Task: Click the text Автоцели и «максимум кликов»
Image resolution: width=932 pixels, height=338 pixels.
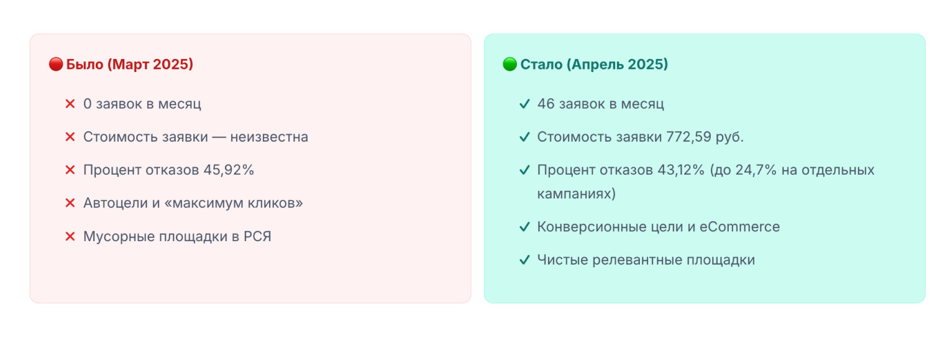Action: point(193,203)
